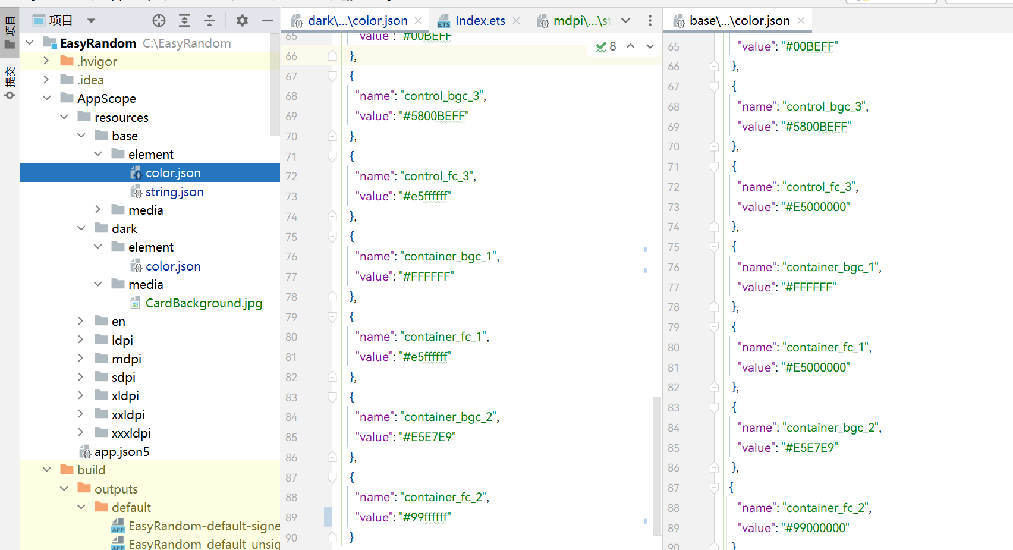Open the project view dropdown arrow

[91, 21]
